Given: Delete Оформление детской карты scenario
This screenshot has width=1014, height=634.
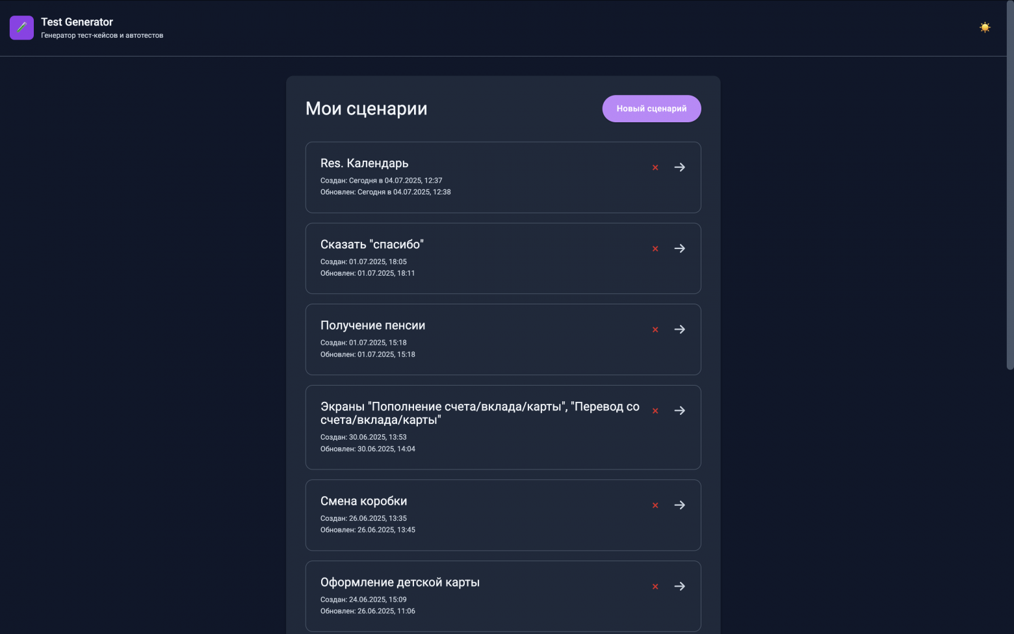Looking at the screenshot, I should click(x=655, y=587).
